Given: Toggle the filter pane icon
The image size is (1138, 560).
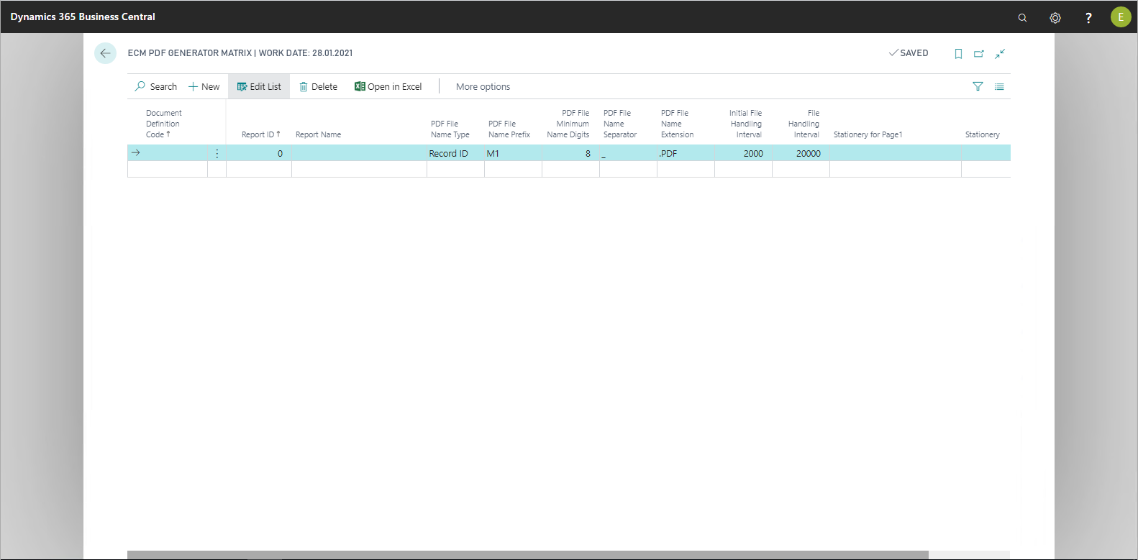Looking at the screenshot, I should point(978,86).
